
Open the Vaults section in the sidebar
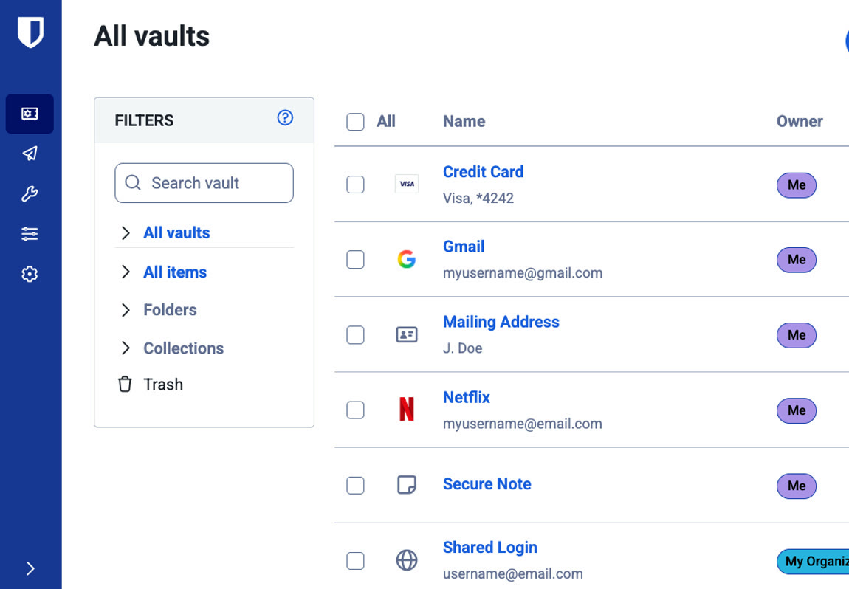click(x=30, y=114)
